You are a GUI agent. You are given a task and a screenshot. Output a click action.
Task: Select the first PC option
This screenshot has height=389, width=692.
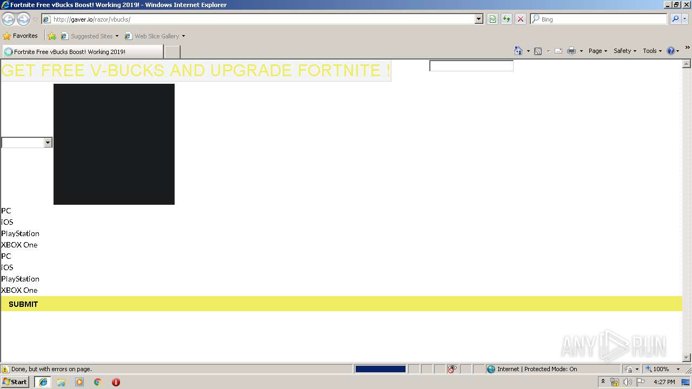(x=6, y=211)
